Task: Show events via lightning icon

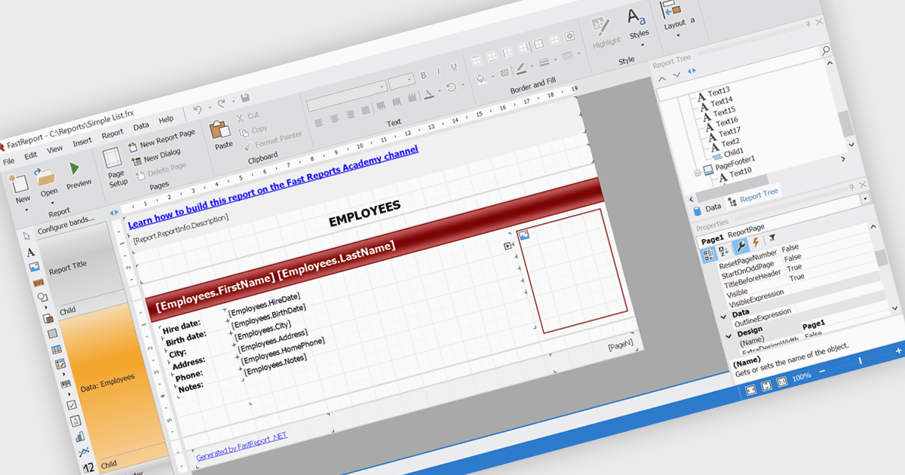Action: (x=756, y=242)
